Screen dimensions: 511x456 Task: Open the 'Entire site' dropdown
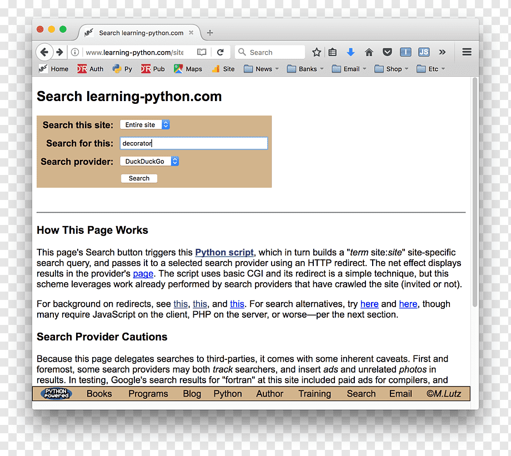click(x=145, y=124)
